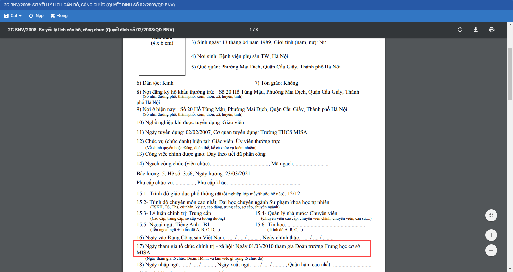Zoom out with the minus button
513x272 pixels.
(x=491, y=250)
